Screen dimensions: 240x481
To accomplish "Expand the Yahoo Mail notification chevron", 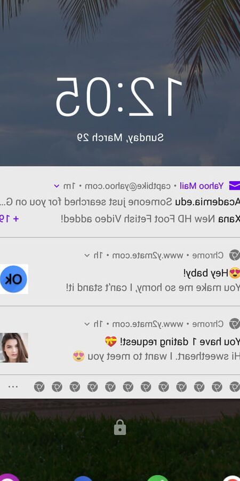I will coord(57,186).
